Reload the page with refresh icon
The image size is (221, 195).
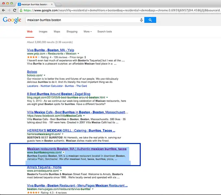[x=15, y=10]
